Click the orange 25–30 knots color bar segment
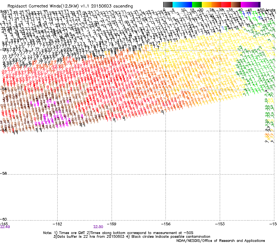 (216, 4)
